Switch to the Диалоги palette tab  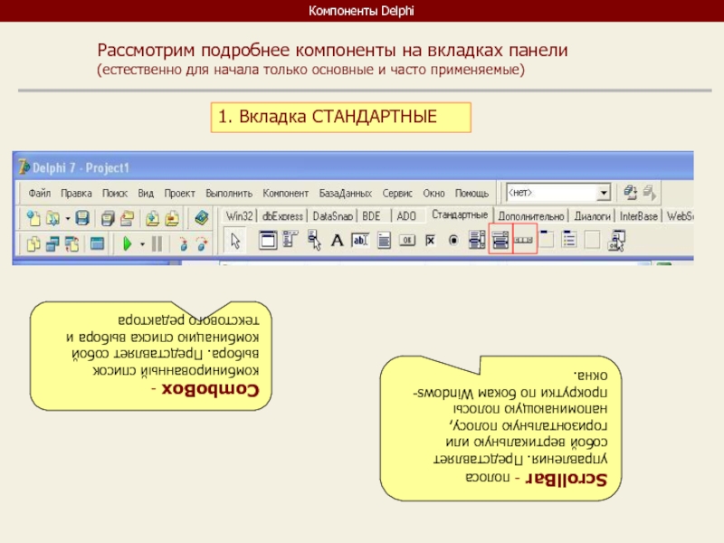593,216
